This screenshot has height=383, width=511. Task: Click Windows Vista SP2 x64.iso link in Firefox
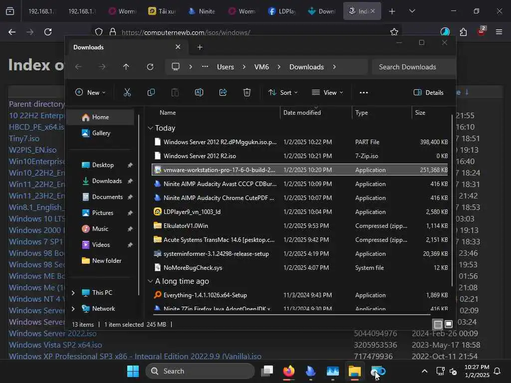55,345
